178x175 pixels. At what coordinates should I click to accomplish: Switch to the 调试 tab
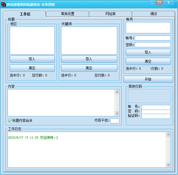click(153, 14)
